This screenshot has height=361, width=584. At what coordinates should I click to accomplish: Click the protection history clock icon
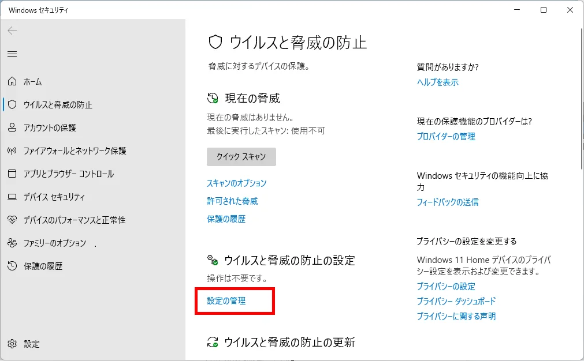12,266
